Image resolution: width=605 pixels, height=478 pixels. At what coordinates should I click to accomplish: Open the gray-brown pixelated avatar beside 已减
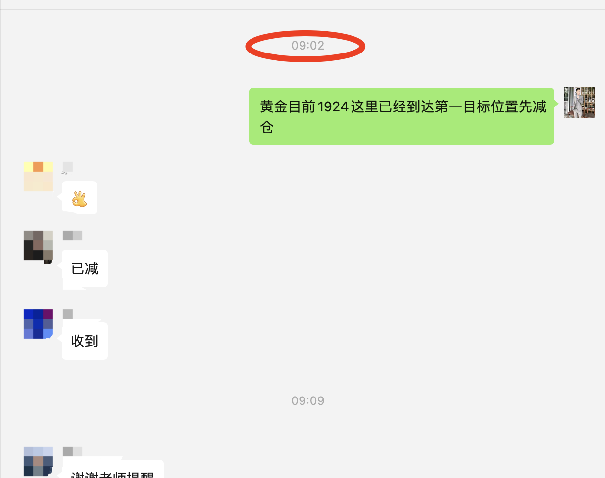coord(38,245)
